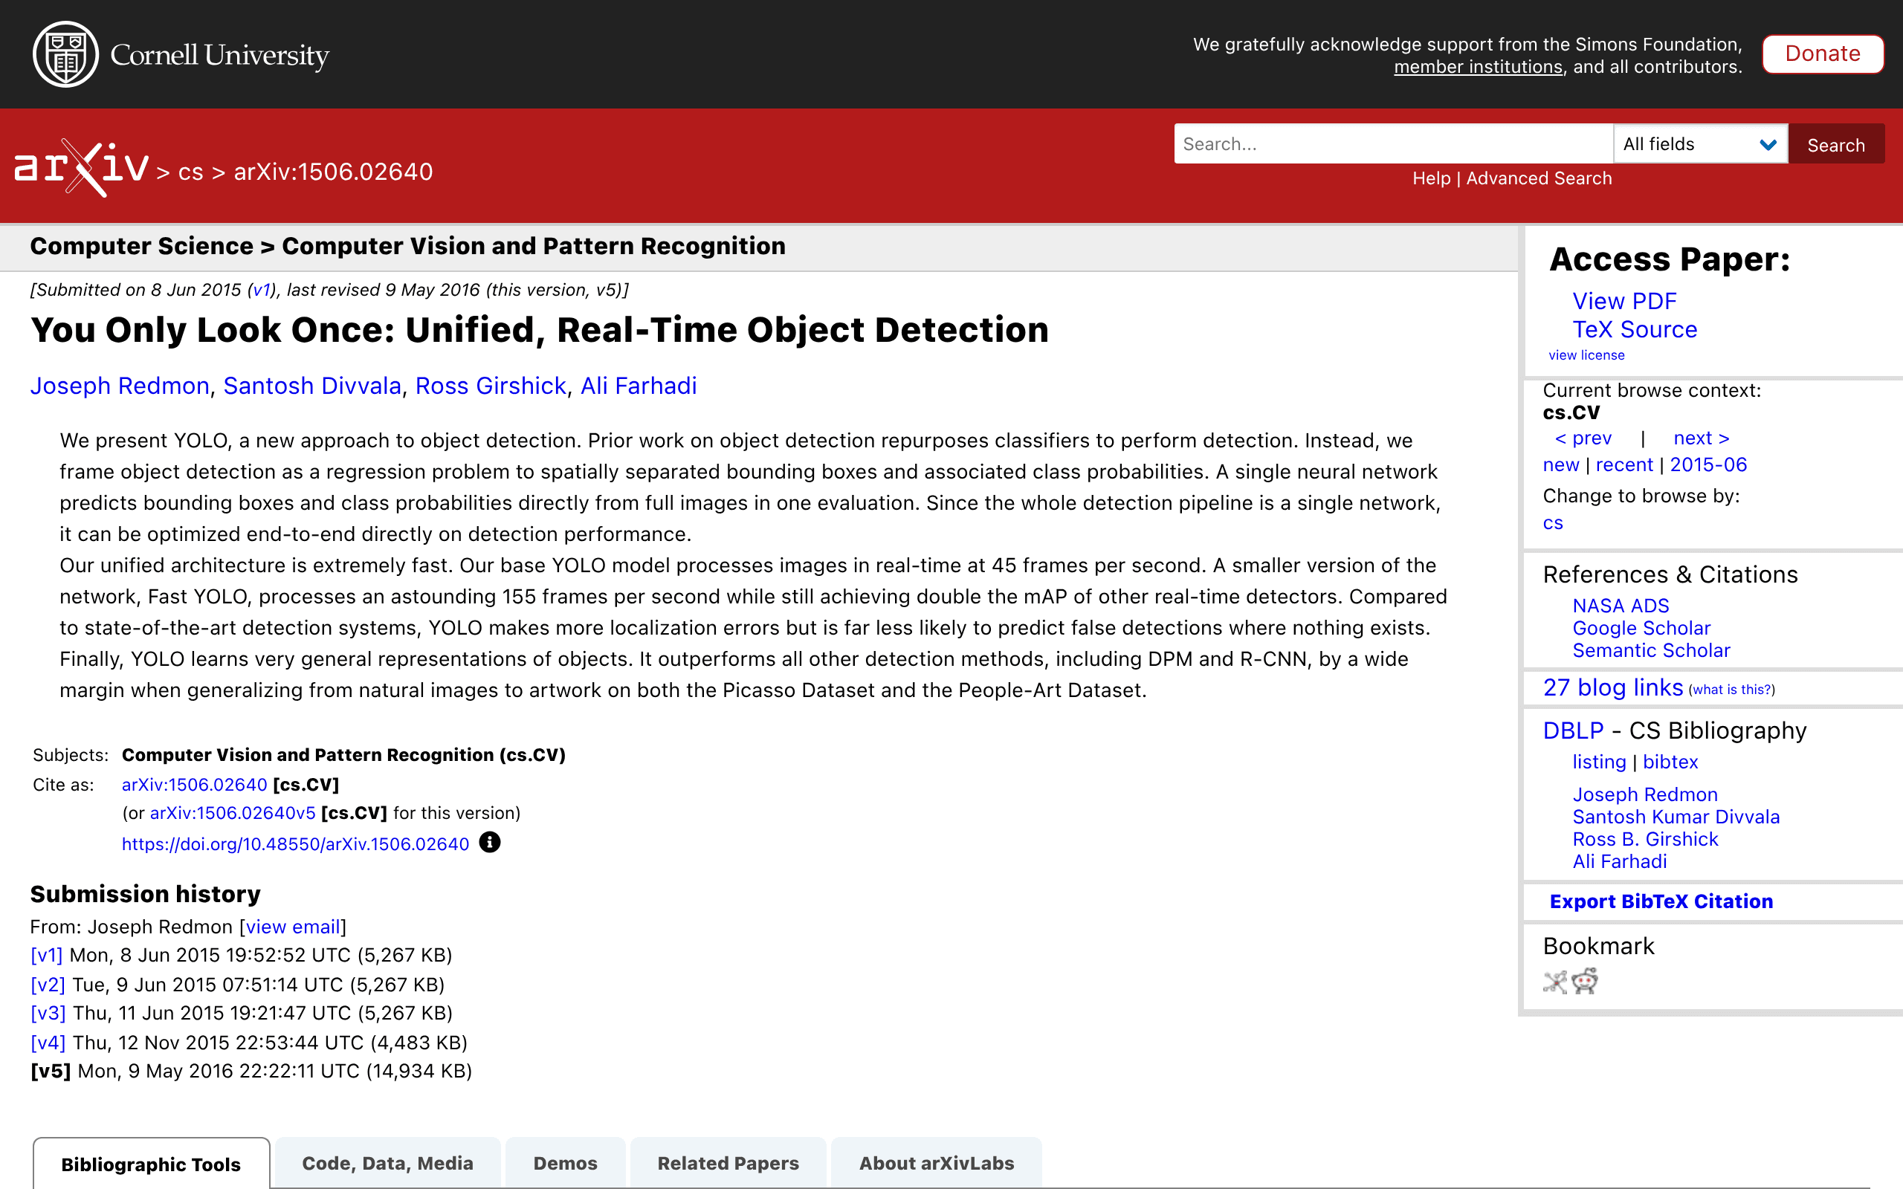Click the 'what is this?' link
The image size is (1903, 1189).
click(x=1731, y=690)
